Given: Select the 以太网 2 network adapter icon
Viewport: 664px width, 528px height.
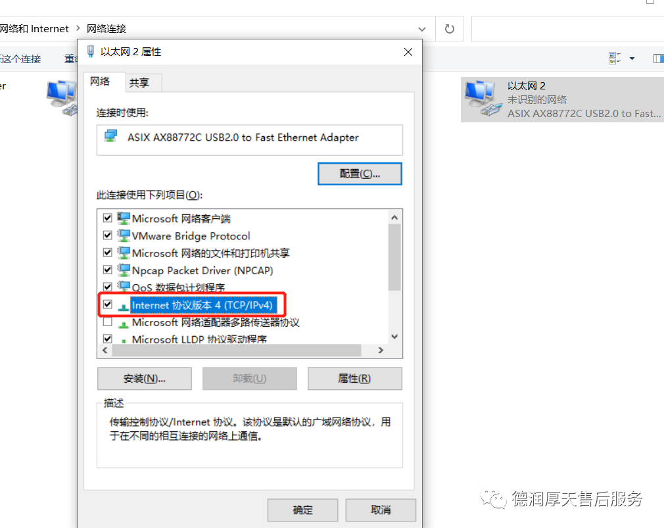Looking at the screenshot, I should coord(481,99).
